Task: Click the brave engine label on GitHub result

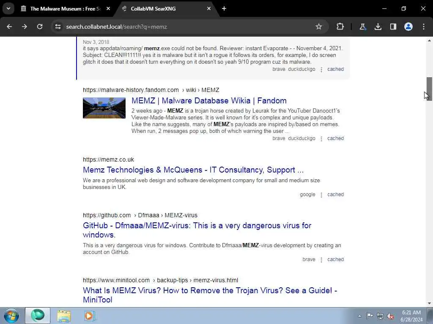Action: [309, 259]
